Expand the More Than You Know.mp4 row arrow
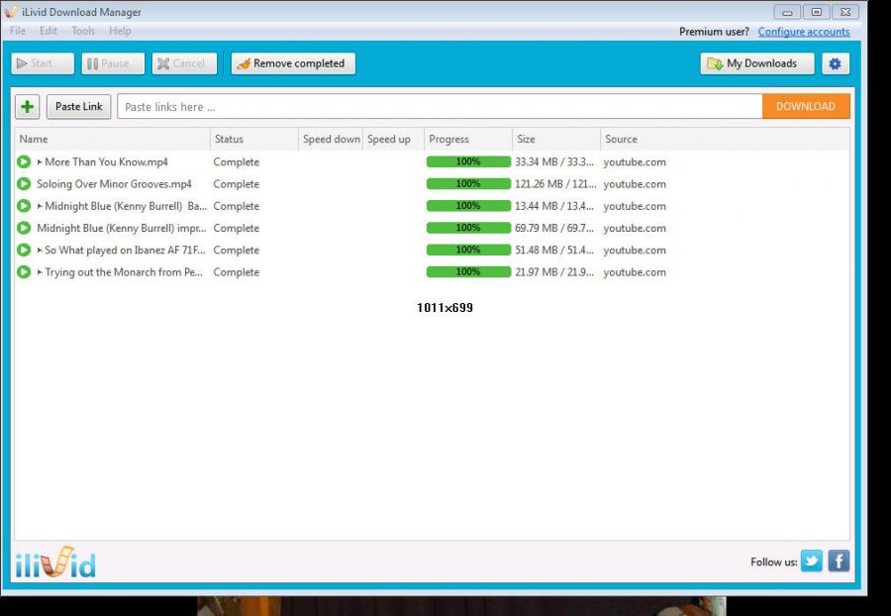 [x=40, y=162]
